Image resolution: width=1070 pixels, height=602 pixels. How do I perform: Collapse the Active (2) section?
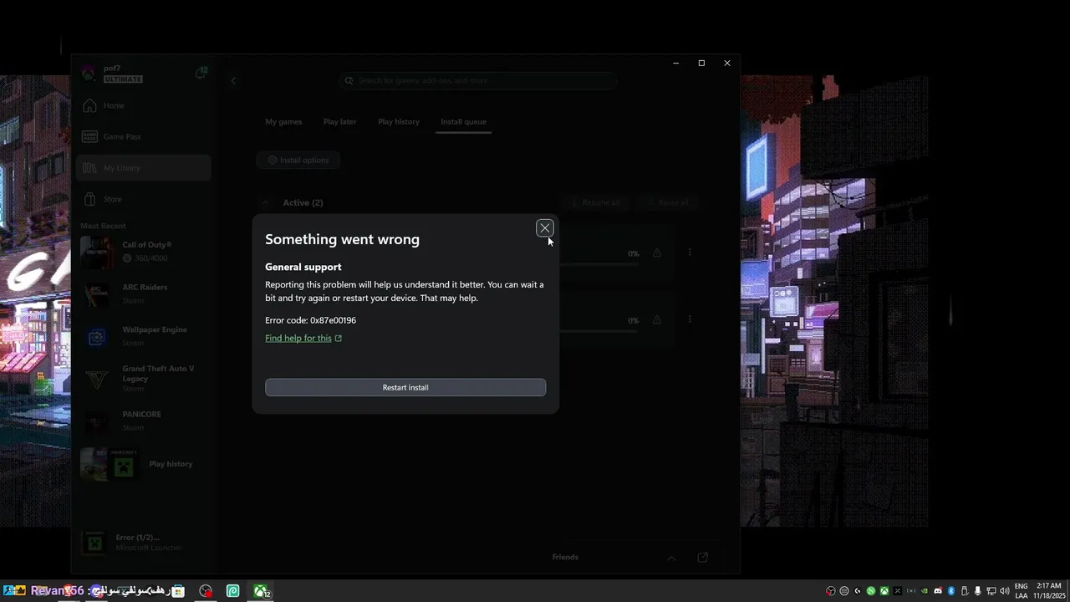pos(266,202)
